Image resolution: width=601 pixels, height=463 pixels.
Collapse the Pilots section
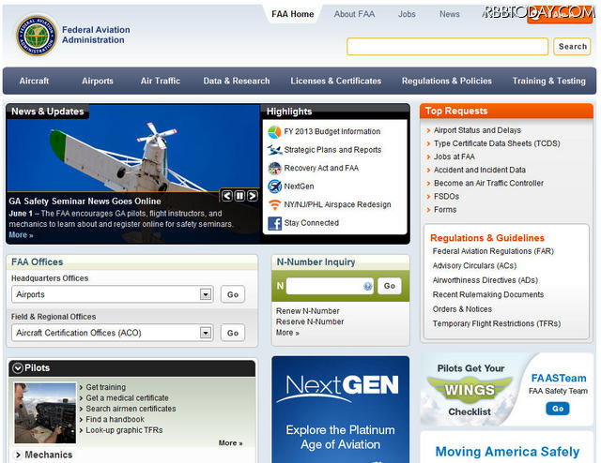pos(18,368)
